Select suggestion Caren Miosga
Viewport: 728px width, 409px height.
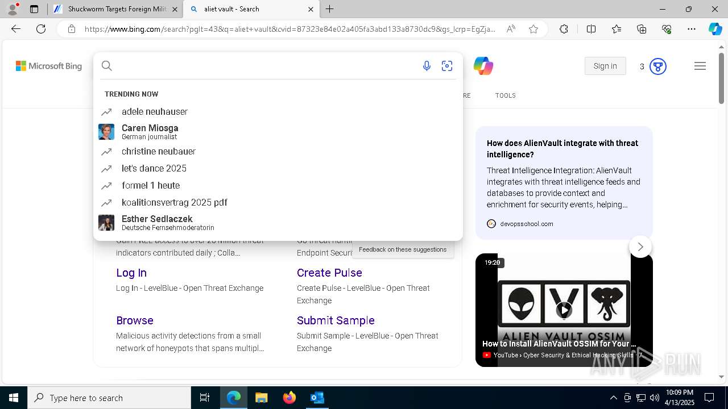point(278,132)
